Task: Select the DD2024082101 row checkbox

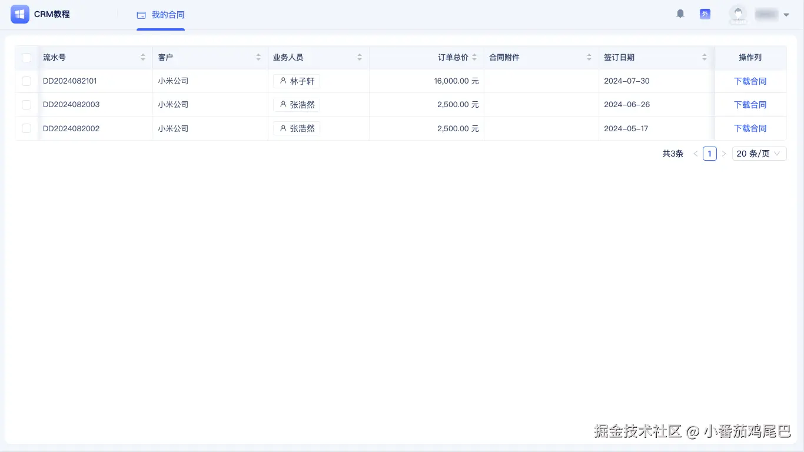Action: pyautogui.click(x=26, y=81)
